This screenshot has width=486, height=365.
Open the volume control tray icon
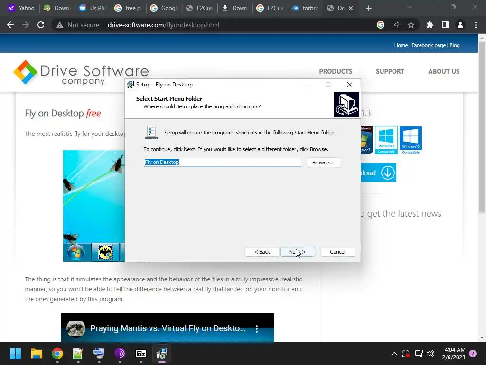coord(430,354)
